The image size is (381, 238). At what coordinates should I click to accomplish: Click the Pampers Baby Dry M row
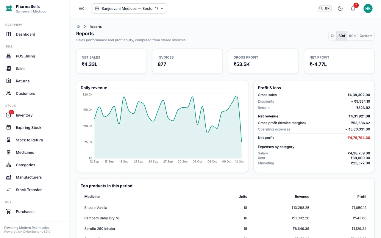[x=225, y=218]
